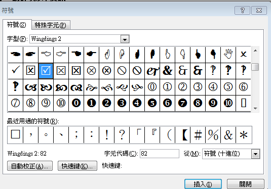Select the black filled circle 5 symbol
The image size is (271, 189).
pyautogui.click(x=152, y=103)
